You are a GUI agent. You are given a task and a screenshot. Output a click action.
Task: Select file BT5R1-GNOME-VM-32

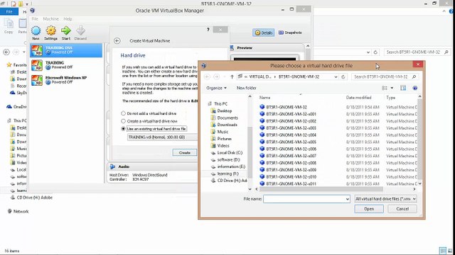(287, 107)
